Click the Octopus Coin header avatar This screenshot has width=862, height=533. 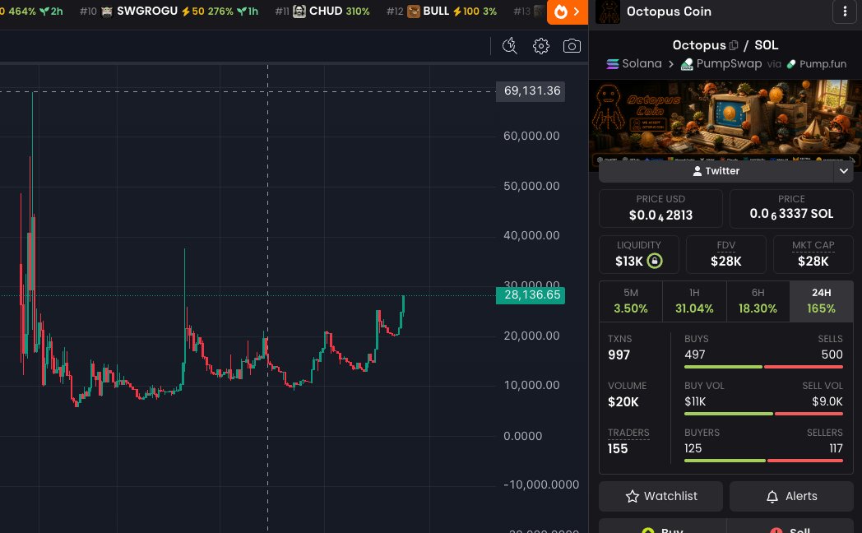[x=608, y=12]
